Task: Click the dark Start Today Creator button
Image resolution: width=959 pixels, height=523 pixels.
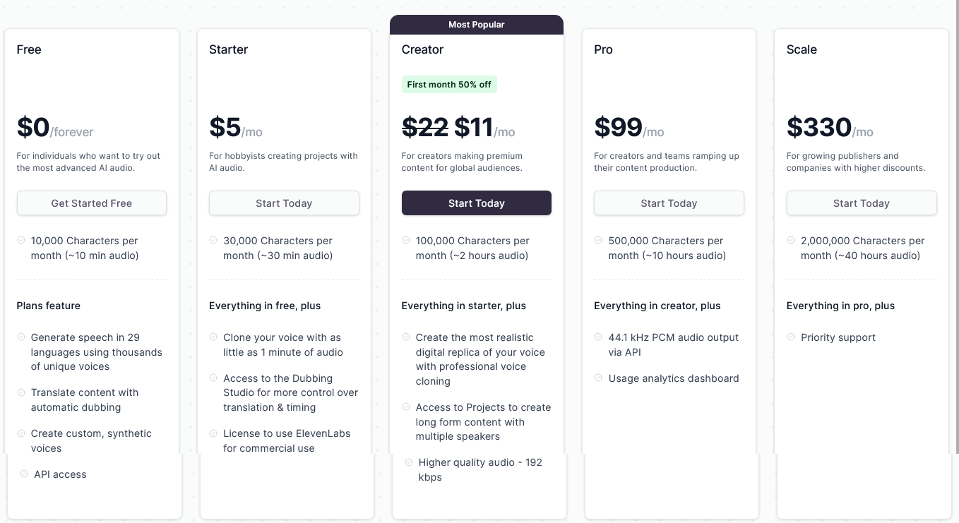Action: tap(477, 203)
